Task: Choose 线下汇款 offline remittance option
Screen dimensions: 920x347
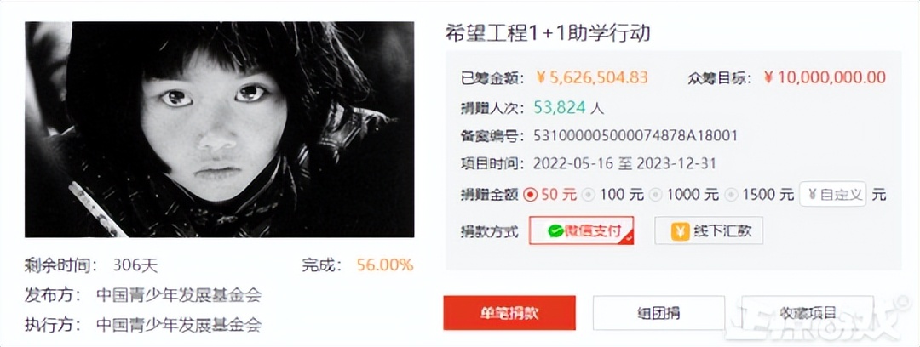Action: [x=709, y=230]
